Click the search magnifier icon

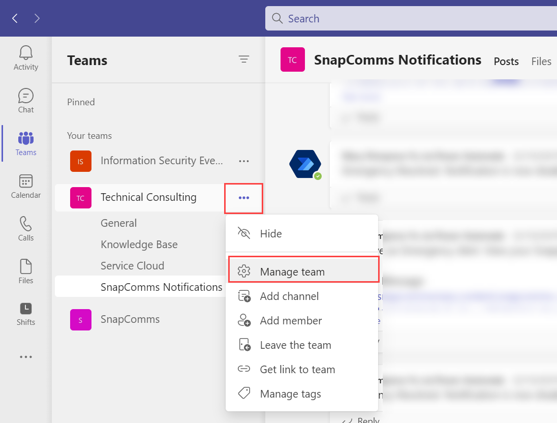[277, 18]
